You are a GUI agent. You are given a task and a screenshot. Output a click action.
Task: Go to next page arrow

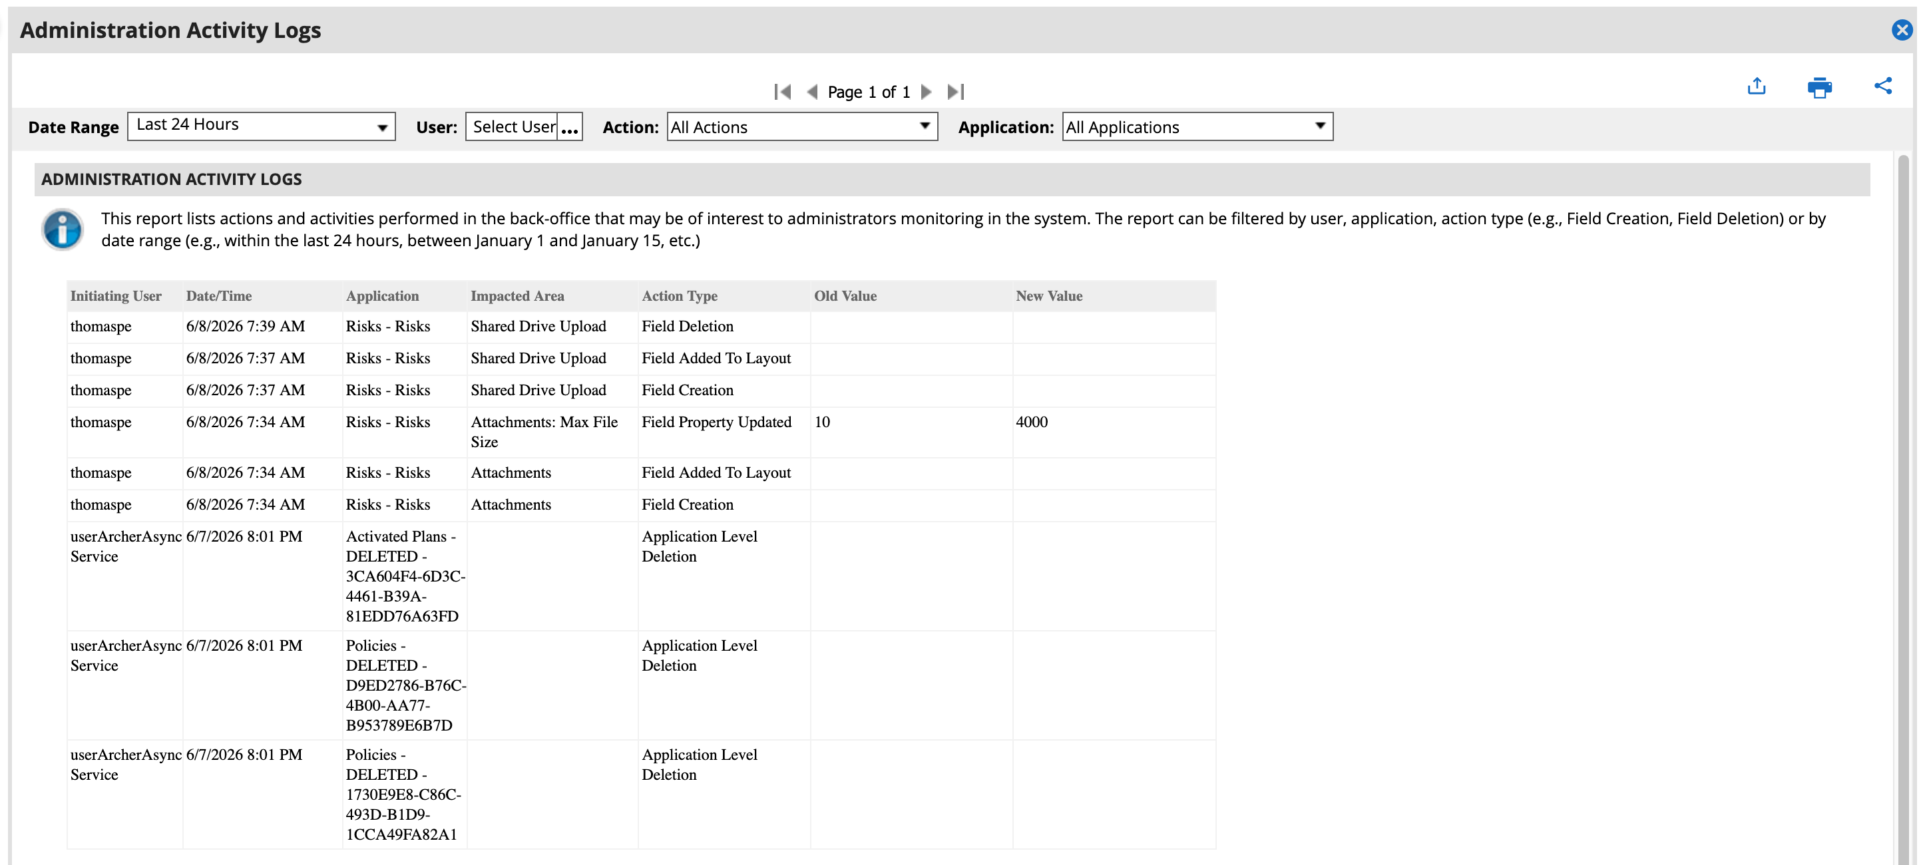click(927, 92)
